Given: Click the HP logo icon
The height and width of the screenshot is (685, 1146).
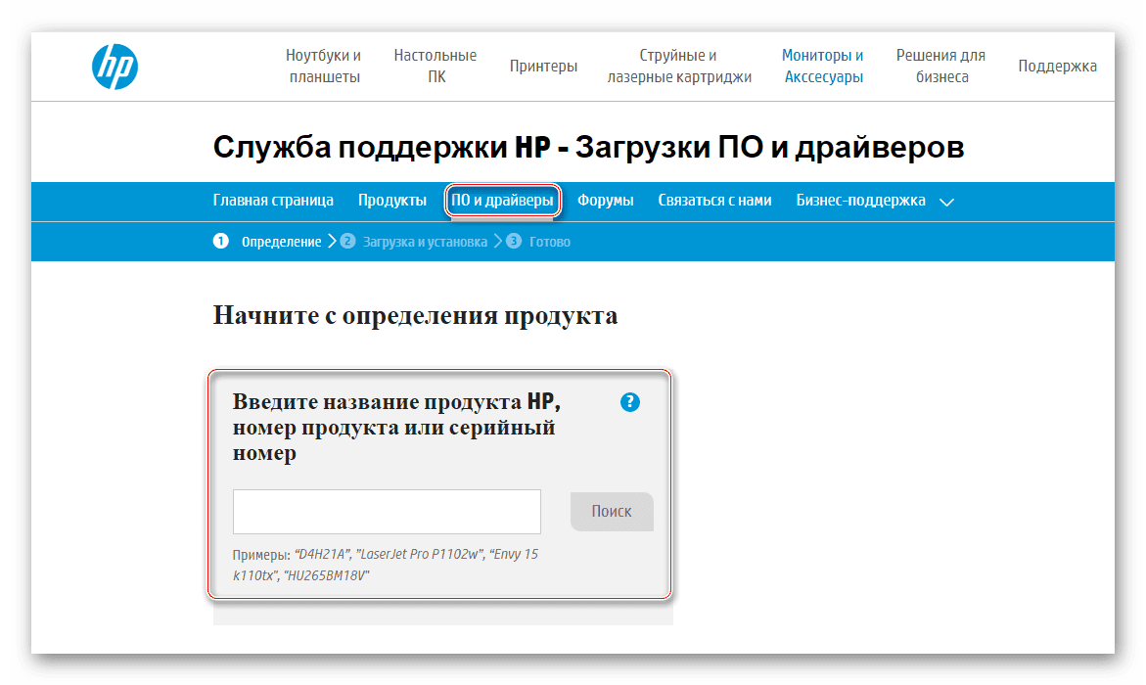Looking at the screenshot, I should coord(115,67).
